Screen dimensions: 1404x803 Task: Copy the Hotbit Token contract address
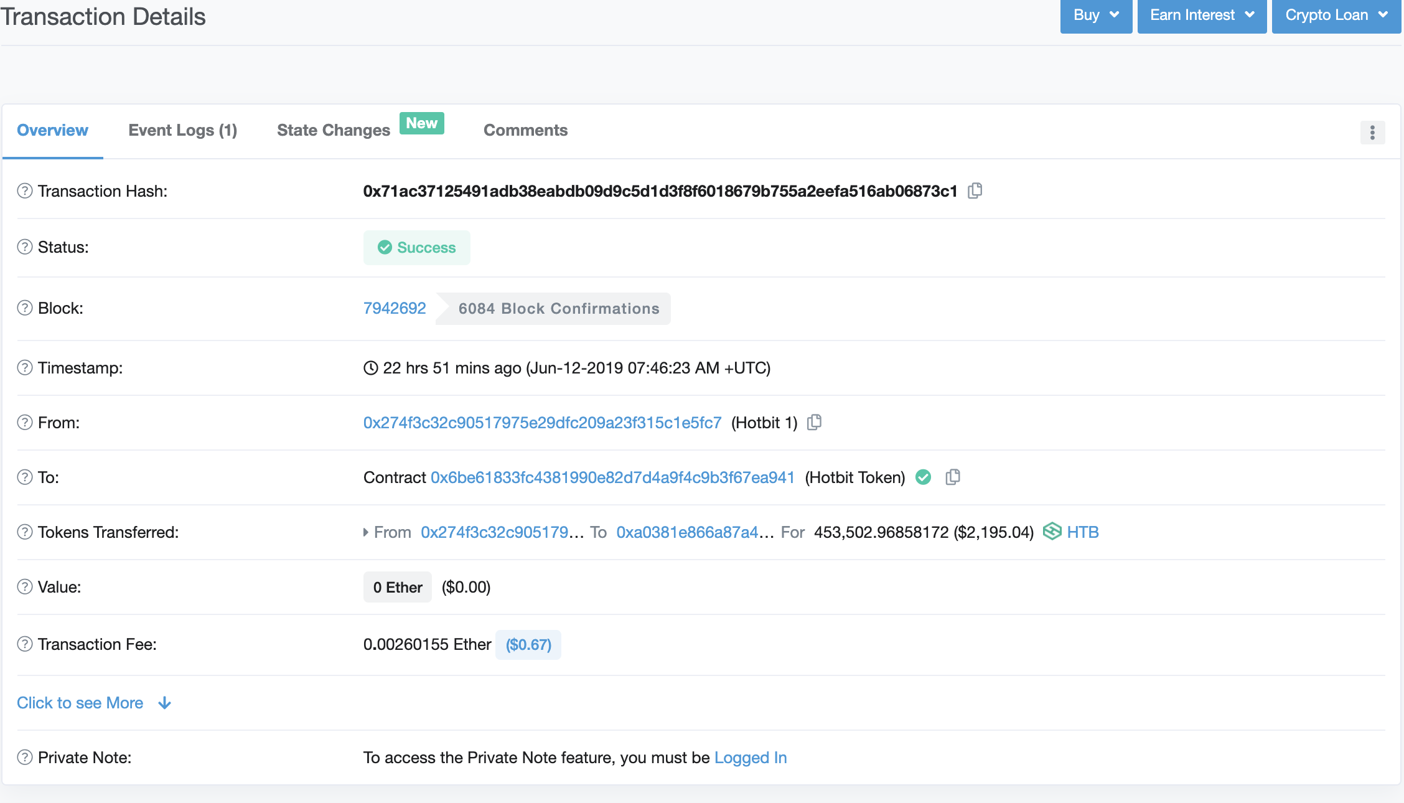(953, 477)
